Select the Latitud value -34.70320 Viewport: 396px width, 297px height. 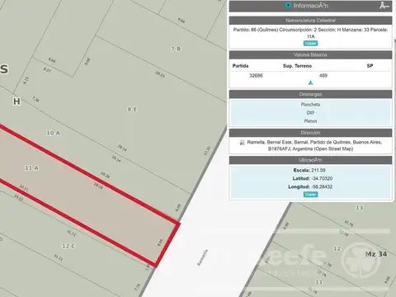pyautogui.click(x=323, y=178)
